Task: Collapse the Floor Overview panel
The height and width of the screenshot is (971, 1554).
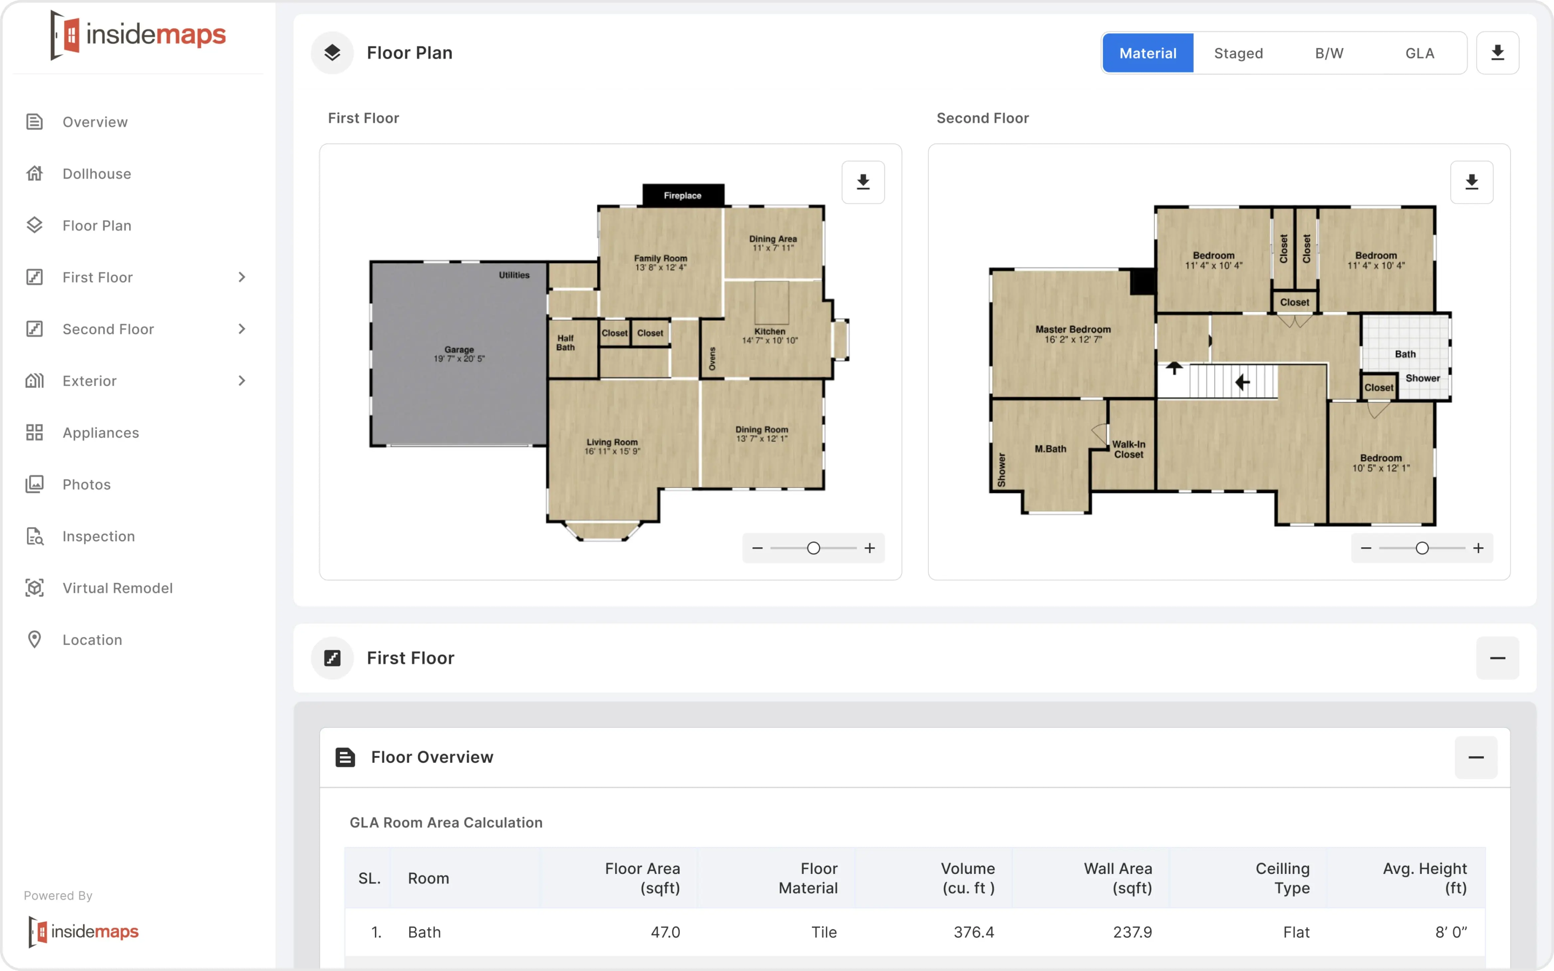Action: point(1476,757)
